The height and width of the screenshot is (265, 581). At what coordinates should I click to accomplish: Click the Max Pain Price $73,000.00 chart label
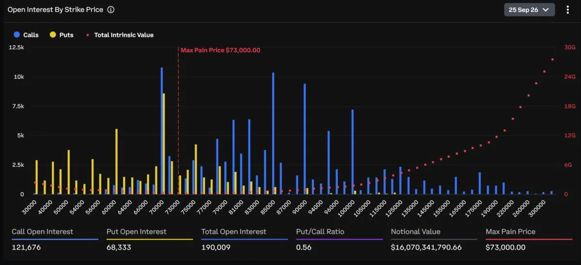[220, 50]
